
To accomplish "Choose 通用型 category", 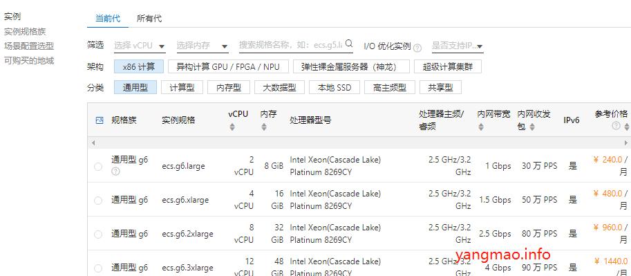I will click(x=135, y=87).
